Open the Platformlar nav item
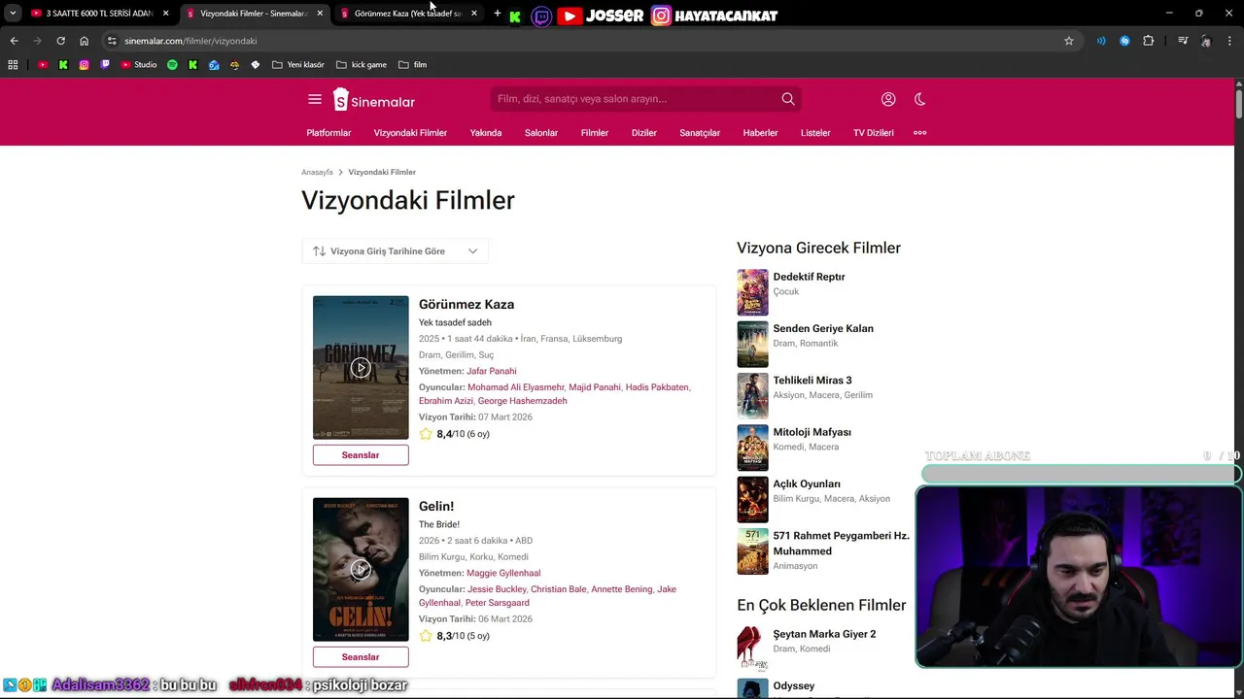 click(328, 133)
